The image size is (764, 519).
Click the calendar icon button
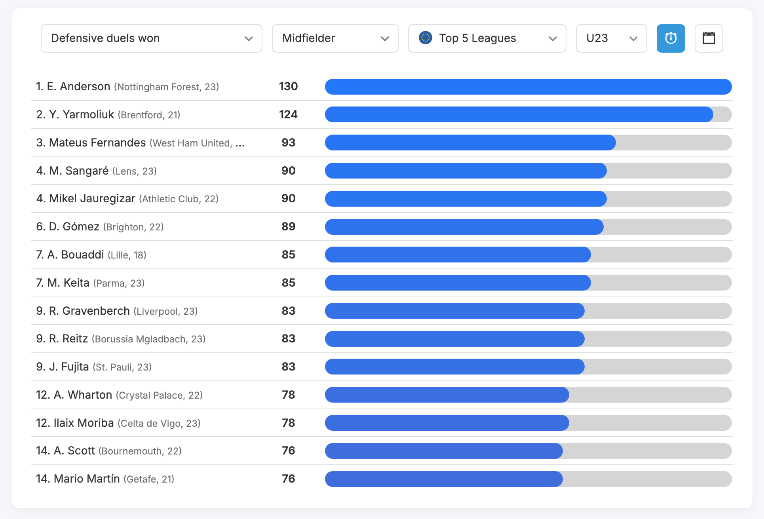pos(709,38)
